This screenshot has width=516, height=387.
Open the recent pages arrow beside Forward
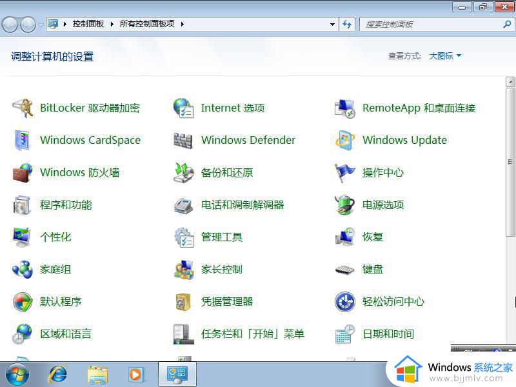pos(41,25)
